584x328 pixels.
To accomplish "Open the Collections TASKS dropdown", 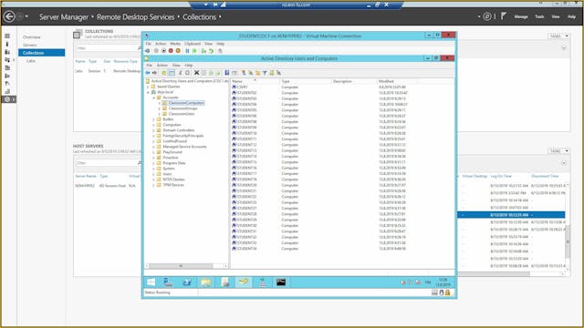I will click(559, 36).
